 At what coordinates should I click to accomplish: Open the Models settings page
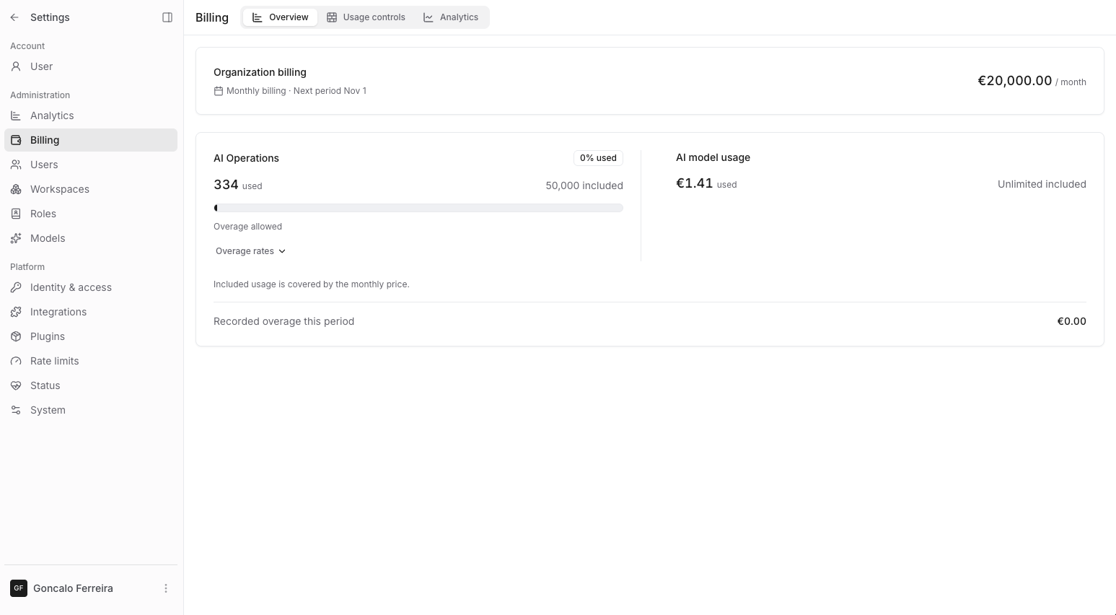pyautogui.click(x=91, y=238)
